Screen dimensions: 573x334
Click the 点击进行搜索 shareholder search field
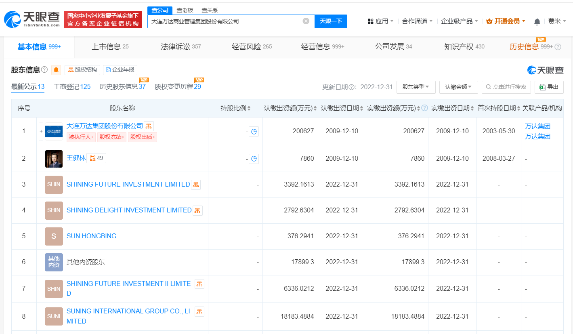(506, 87)
